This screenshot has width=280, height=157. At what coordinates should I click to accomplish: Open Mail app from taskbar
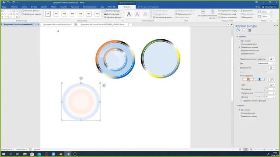pyautogui.click(x=39, y=154)
